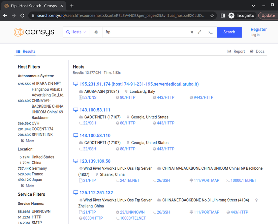
Task: Open host 125.112.251.132
Action: coord(96,193)
